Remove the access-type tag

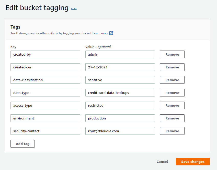(172, 105)
